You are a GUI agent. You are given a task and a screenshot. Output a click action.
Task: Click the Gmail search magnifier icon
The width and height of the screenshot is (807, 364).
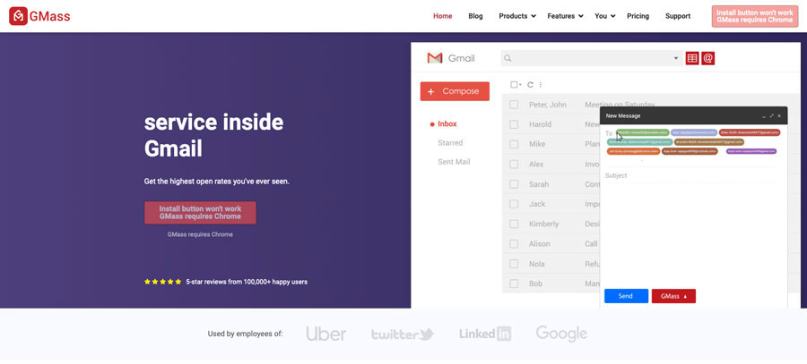tap(508, 58)
